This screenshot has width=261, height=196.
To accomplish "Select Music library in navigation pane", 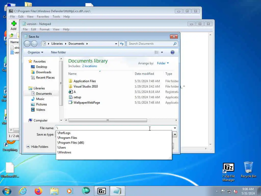I will pos(40,99).
